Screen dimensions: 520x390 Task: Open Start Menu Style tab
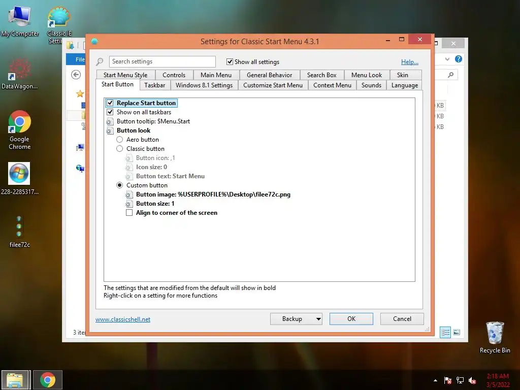click(125, 75)
